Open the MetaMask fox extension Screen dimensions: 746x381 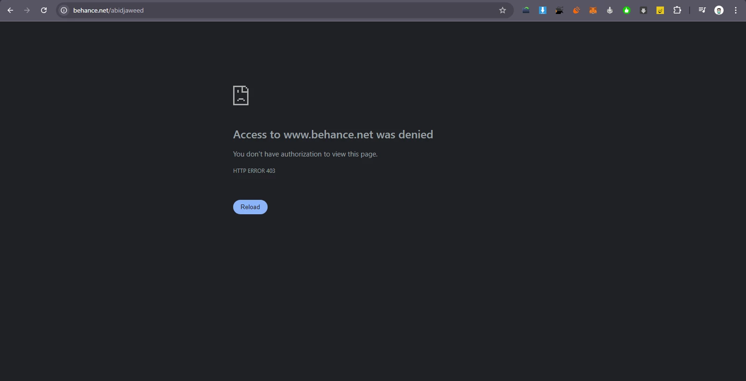click(593, 10)
